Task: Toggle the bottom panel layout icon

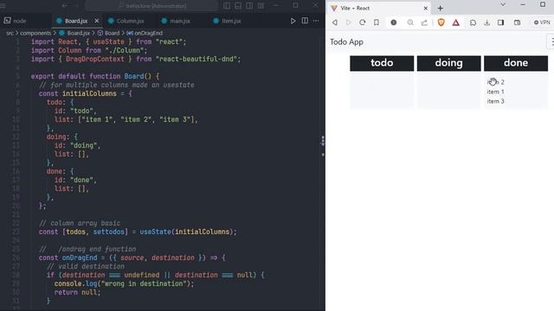Action: [238, 6]
